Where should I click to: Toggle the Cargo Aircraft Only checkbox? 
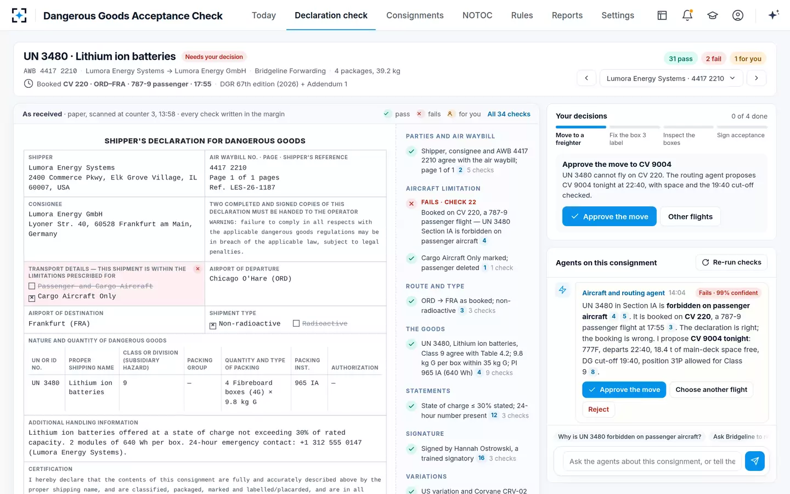[32, 297]
